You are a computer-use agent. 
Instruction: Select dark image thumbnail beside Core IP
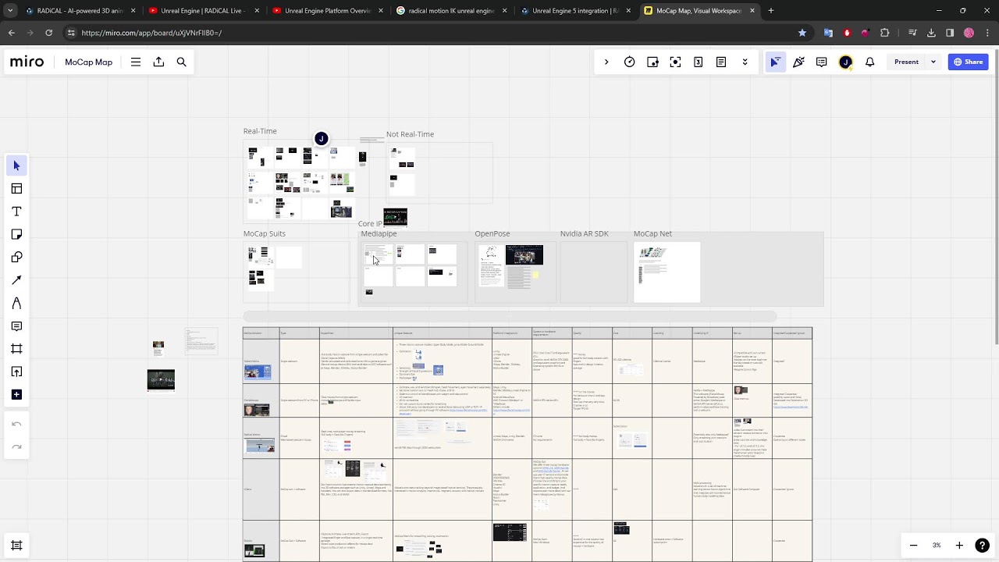396,216
